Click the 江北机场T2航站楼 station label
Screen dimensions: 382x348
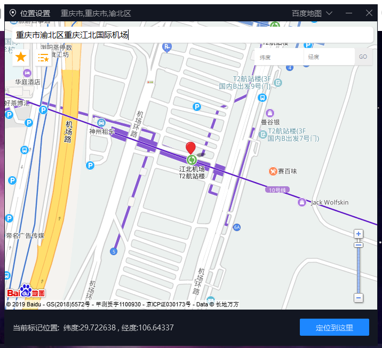(192, 172)
